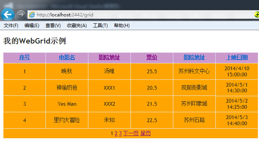Viewport: 259px width, 142px height.
Task: Click the cinema cell 观前街影城
Action: [x=194, y=88]
